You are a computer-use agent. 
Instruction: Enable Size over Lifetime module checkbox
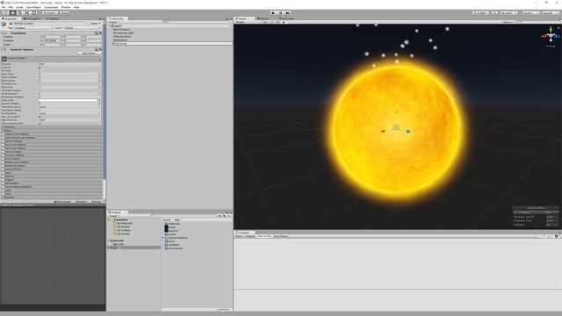pyautogui.click(x=4, y=155)
